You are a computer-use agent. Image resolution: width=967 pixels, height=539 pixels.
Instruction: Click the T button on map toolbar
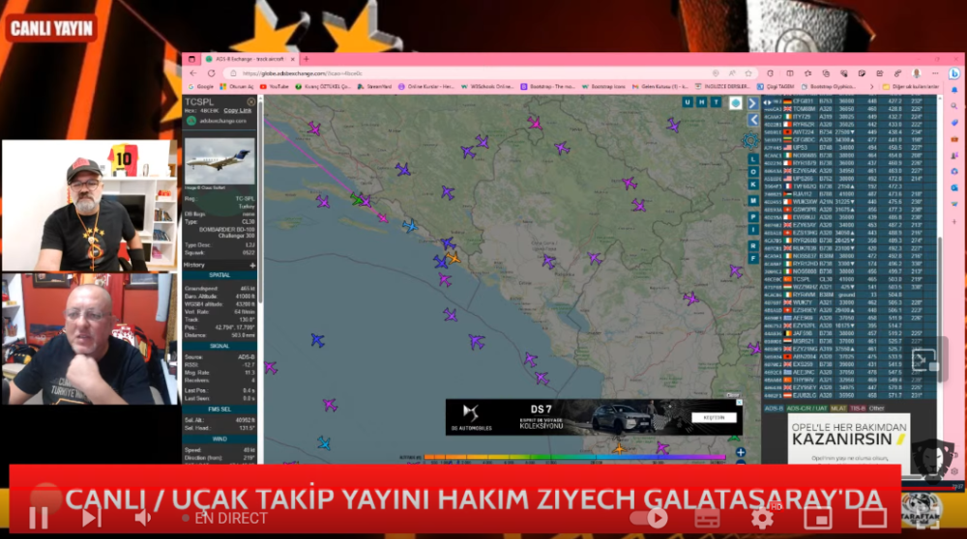point(715,101)
